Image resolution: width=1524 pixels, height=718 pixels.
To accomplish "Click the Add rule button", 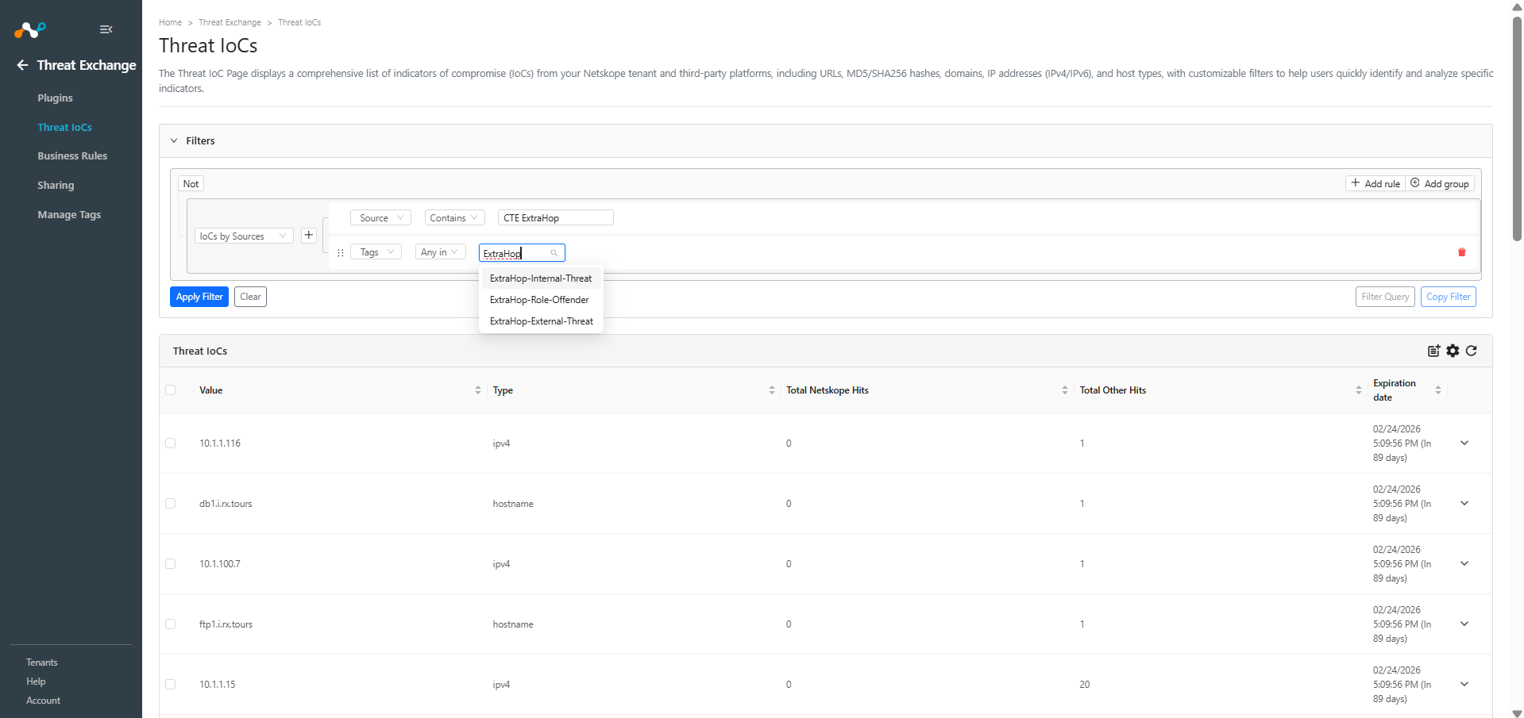I will click(x=1375, y=184).
